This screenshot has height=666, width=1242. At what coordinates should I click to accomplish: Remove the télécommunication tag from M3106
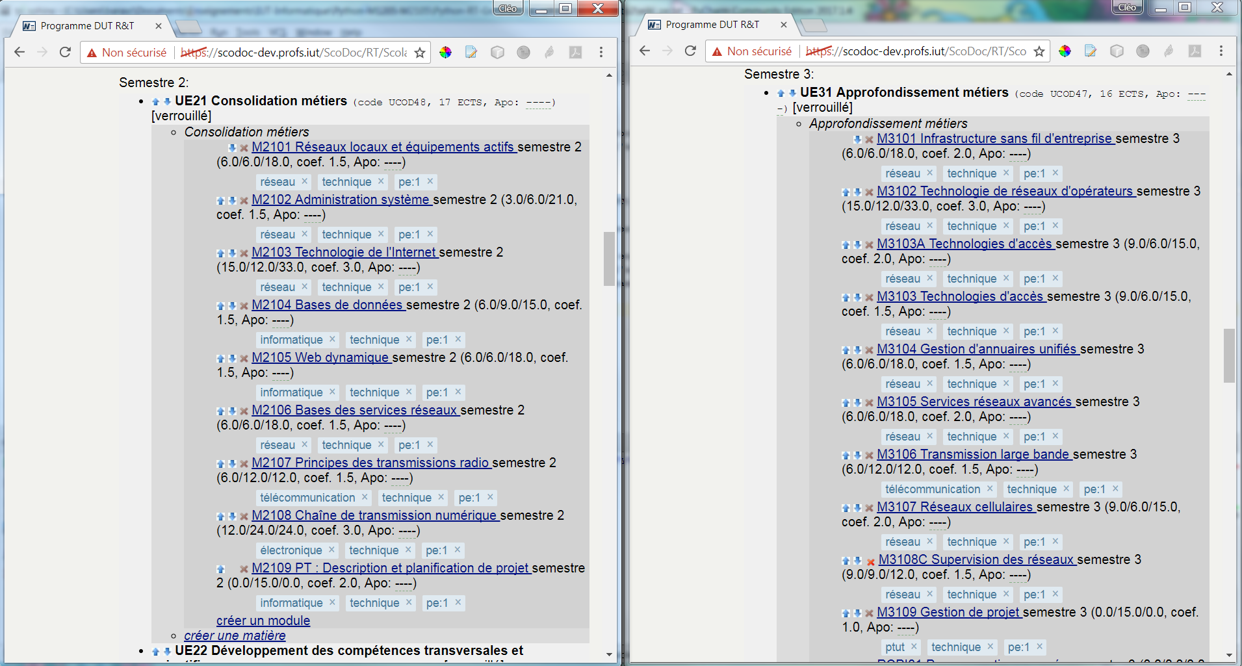990,489
